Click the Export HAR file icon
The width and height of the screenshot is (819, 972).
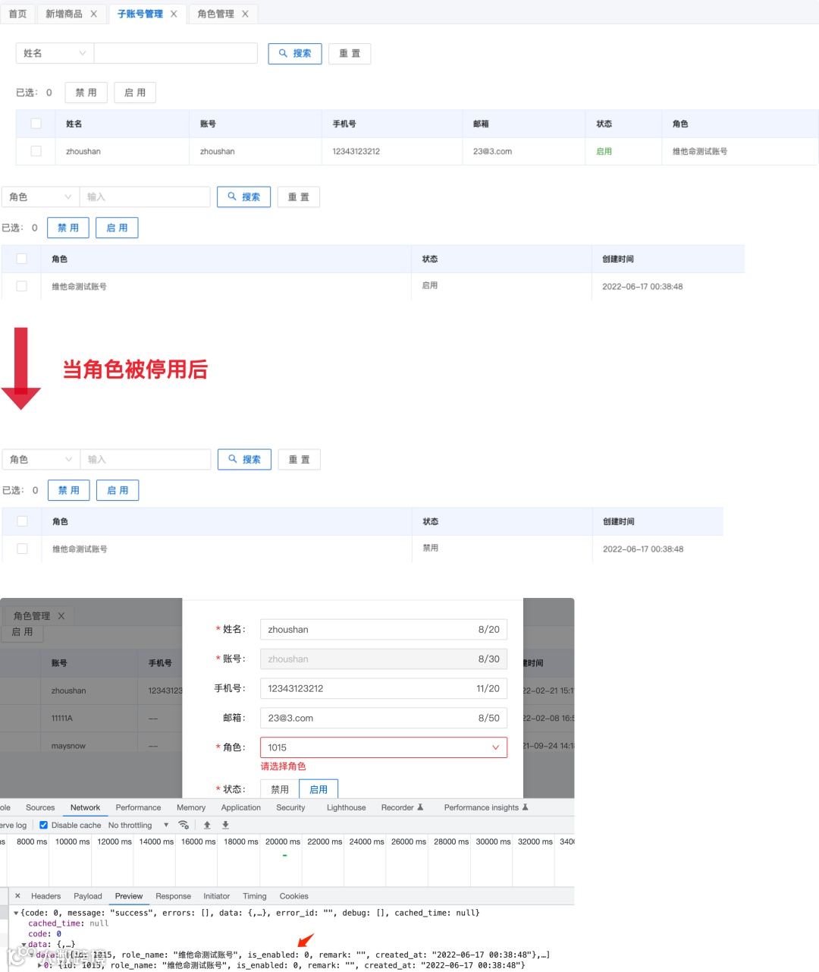(x=225, y=825)
